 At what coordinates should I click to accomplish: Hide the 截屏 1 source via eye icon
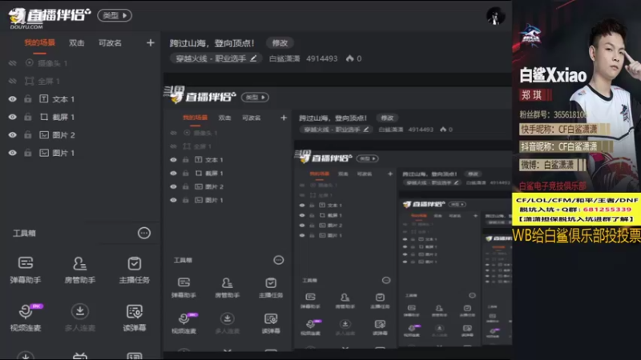pos(13,117)
